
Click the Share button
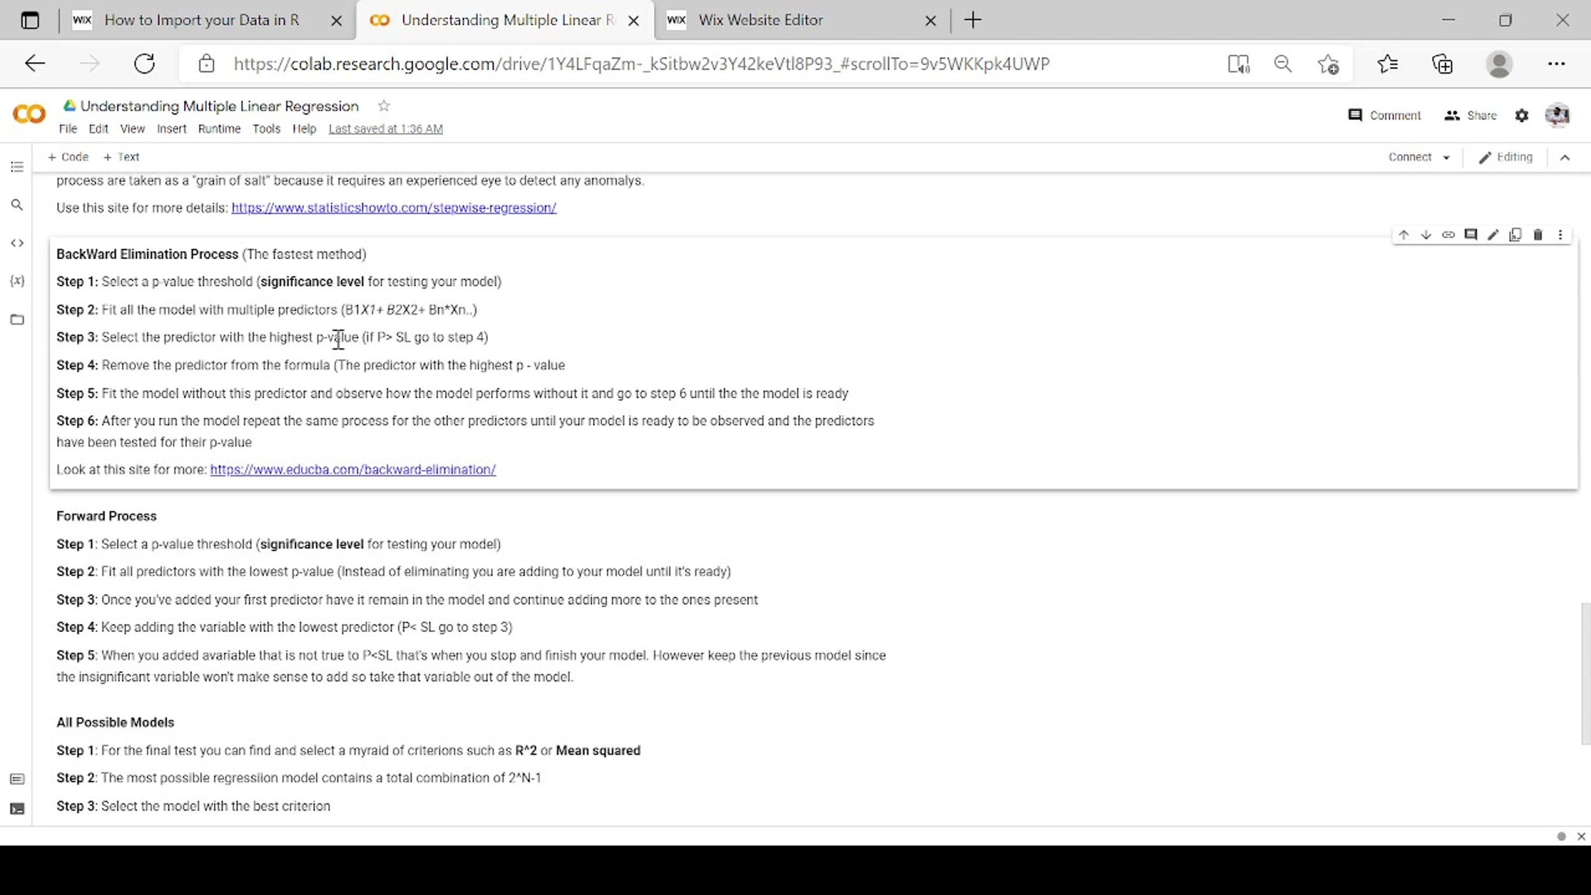coord(1470,115)
